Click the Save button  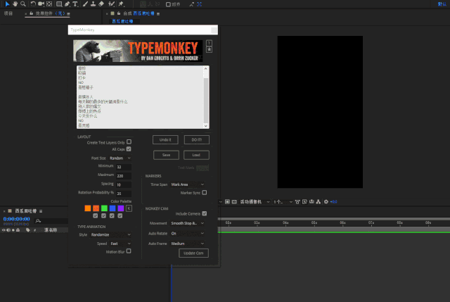166,155
